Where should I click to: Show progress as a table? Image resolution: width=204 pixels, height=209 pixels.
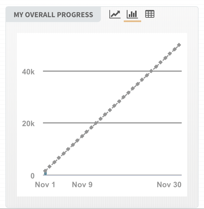point(150,14)
